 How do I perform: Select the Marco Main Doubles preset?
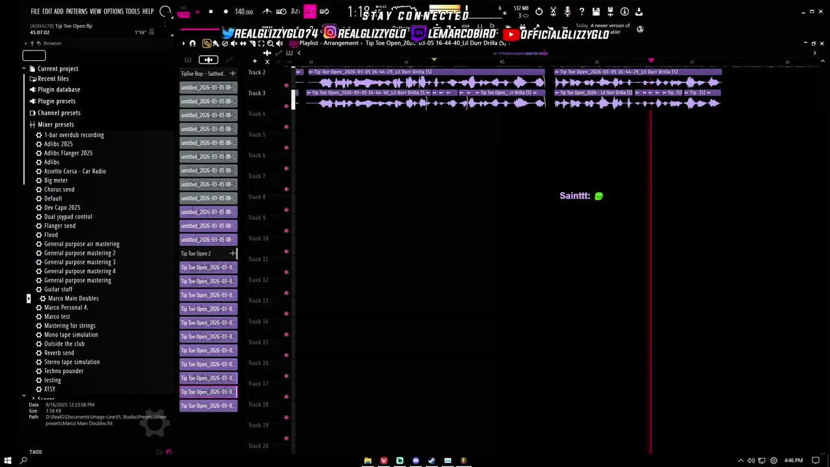73,298
